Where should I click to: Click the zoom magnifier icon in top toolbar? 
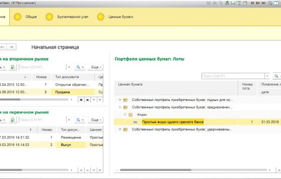(x=270, y=3)
